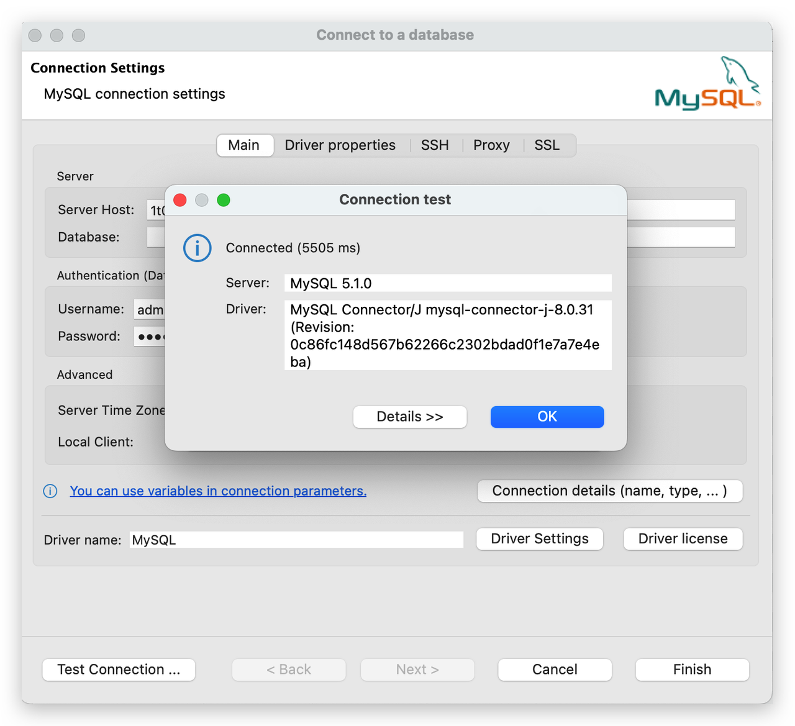Image resolution: width=795 pixels, height=726 pixels.
Task: Open the Driver properties tab
Action: pyautogui.click(x=340, y=145)
